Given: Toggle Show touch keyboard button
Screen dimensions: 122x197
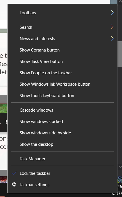Looking at the screenshot, I should pyautogui.click(x=62, y=96).
